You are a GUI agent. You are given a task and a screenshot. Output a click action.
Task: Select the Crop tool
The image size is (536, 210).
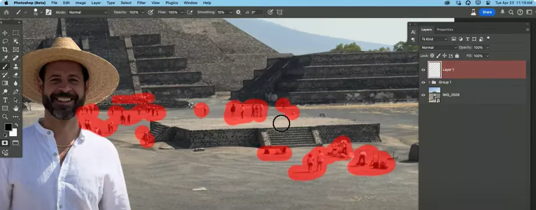coord(5,49)
